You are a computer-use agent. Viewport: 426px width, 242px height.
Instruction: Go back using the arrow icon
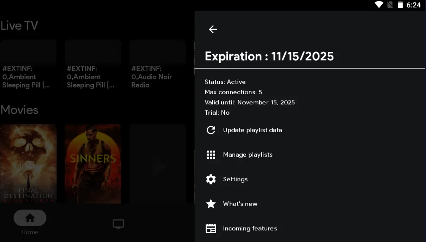pos(213,29)
